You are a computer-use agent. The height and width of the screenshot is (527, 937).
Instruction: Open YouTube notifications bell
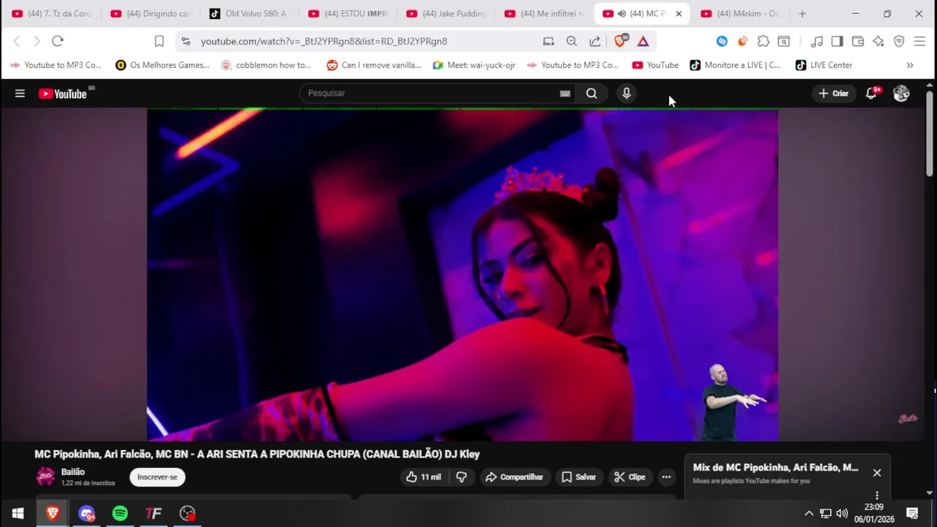871,93
